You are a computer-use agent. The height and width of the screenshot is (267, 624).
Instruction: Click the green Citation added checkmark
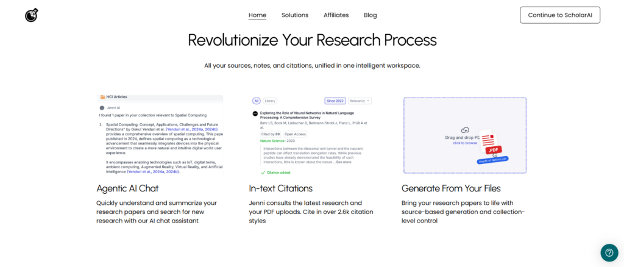[263, 173]
